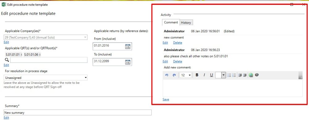Remove S.01.01.06 QRT tag
The height and width of the screenshot is (120, 309).
pos(40,55)
